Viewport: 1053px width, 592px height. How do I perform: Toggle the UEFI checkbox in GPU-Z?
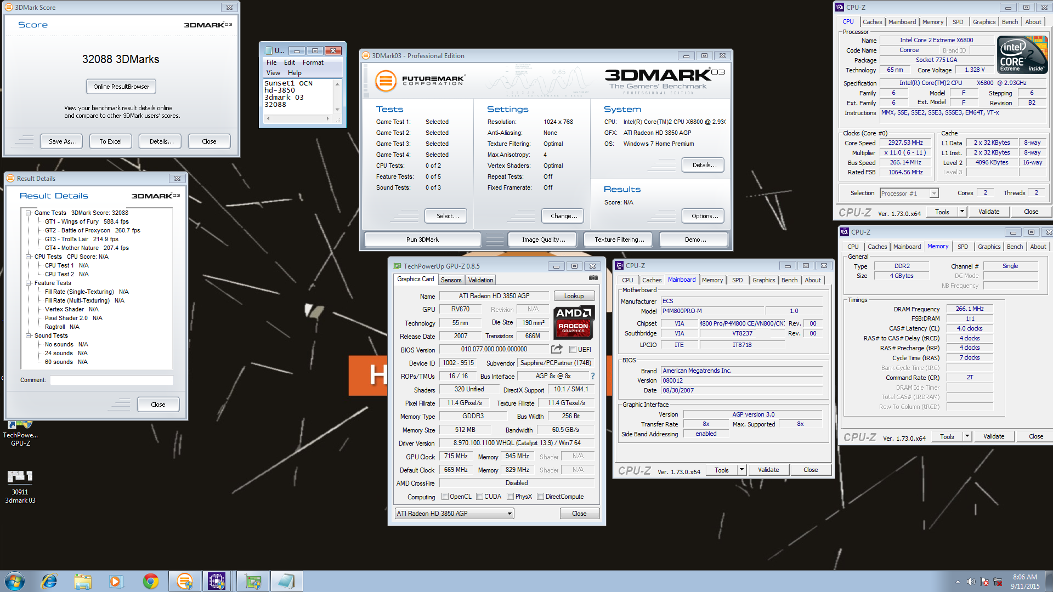pos(573,350)
